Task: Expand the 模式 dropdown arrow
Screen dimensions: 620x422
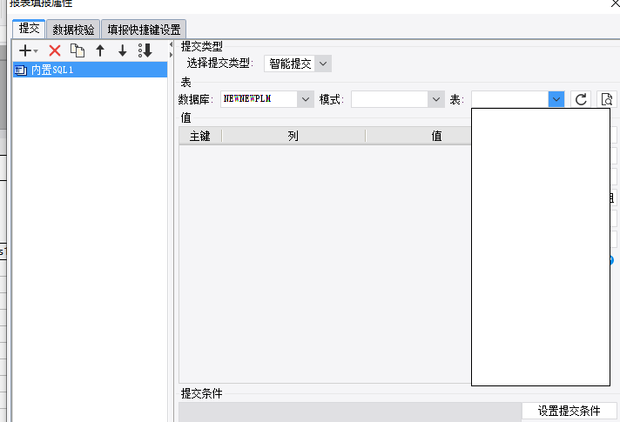Action: point(436,99)
